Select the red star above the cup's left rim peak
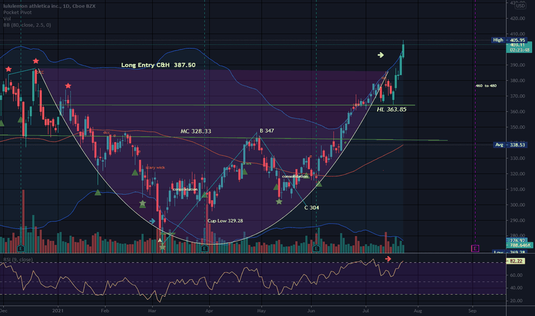 [x=36, y=61]
